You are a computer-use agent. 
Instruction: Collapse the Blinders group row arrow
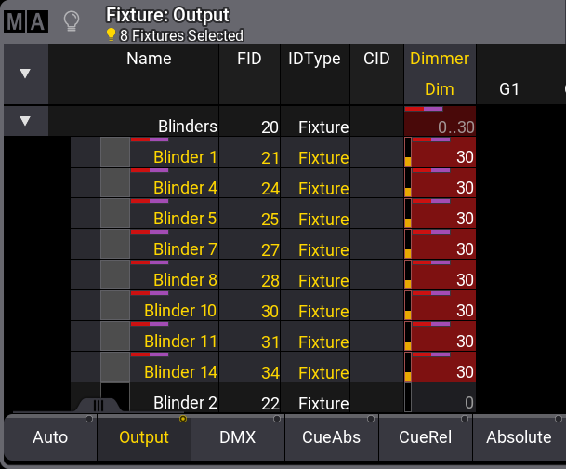point(25,121)
